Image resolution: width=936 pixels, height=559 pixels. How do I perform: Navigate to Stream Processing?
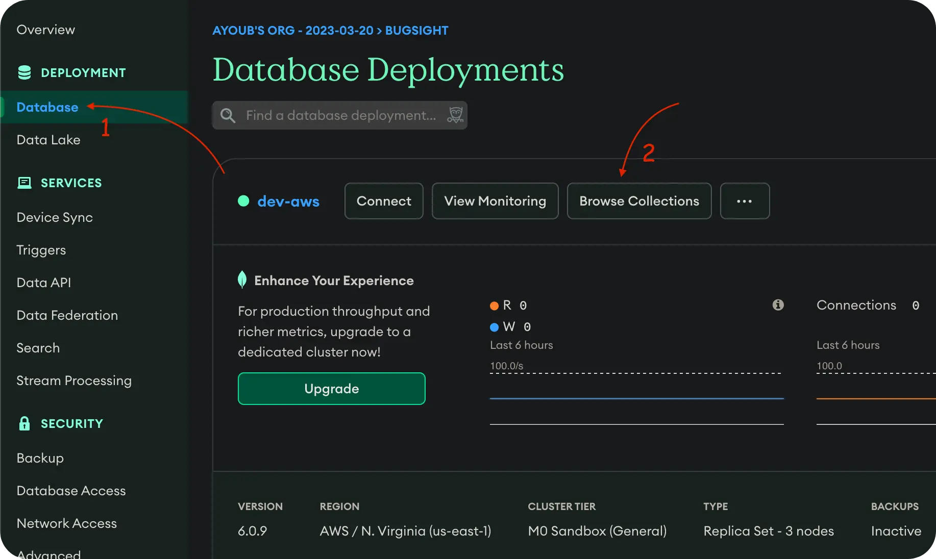(74, 380)
